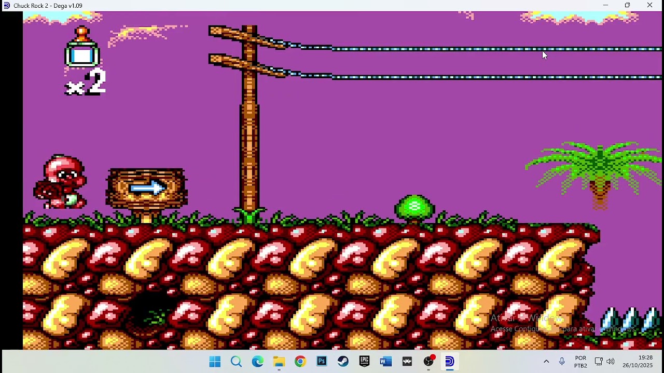
Task: Click the microphone tray icon
Action: pos(562,362)
